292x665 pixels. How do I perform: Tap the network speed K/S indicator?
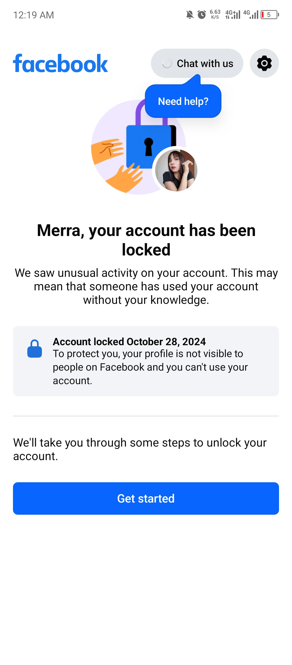[x=215, y=14]
